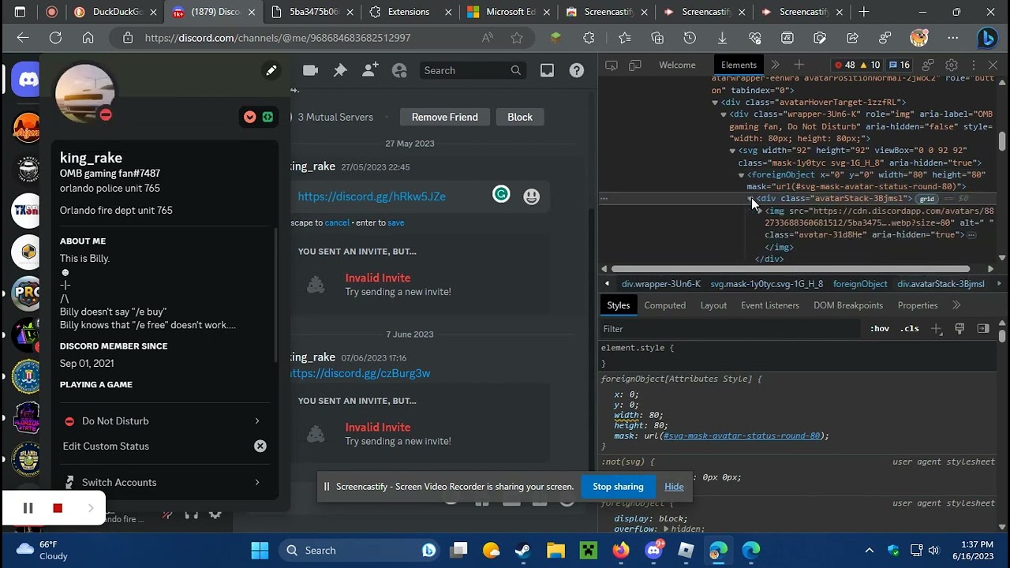Click Bing sidebar icon
Screen dimensions: 1010x568
click(x=987, y=38)
